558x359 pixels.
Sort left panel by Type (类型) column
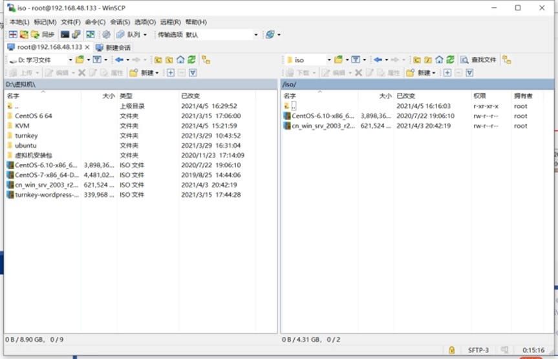coord(147,96)
